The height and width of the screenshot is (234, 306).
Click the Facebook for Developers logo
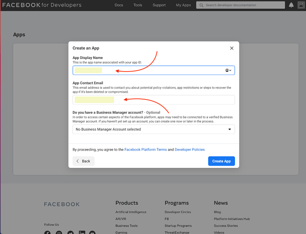click(42, 5)
